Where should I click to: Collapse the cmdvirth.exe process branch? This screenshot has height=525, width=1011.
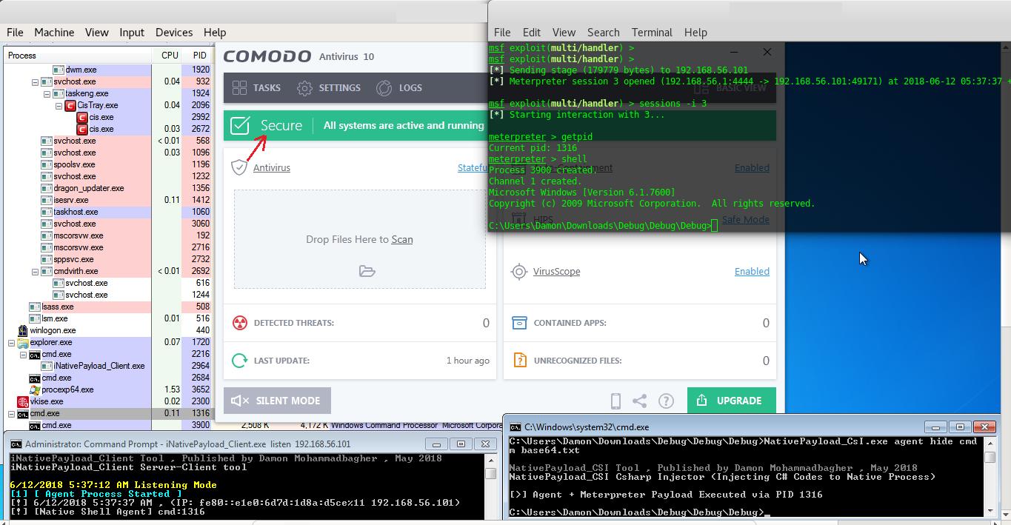point(35,272)
